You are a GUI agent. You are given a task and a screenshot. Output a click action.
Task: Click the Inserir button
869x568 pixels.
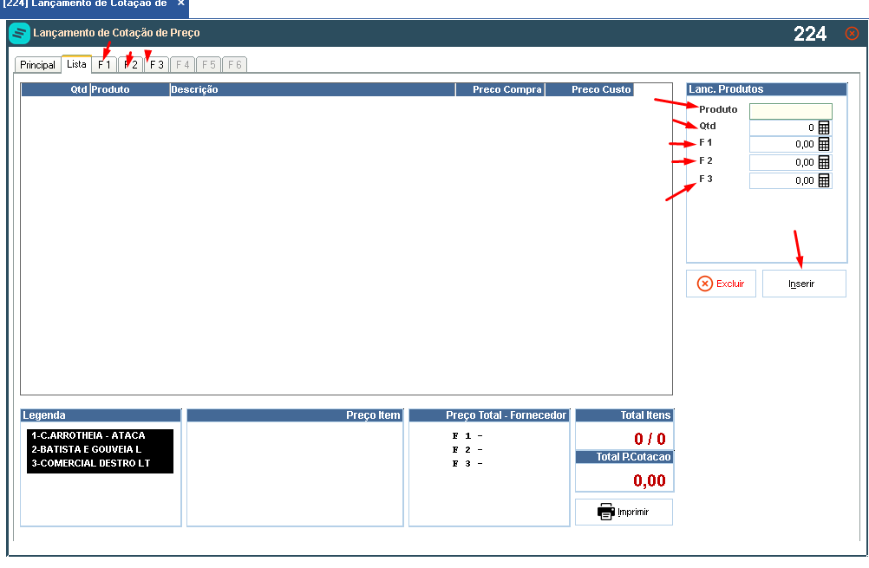(x=804, y=284)
